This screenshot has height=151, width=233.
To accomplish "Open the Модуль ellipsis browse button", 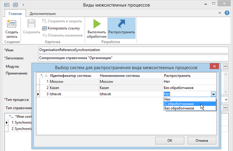I will (x=225, y=66).
